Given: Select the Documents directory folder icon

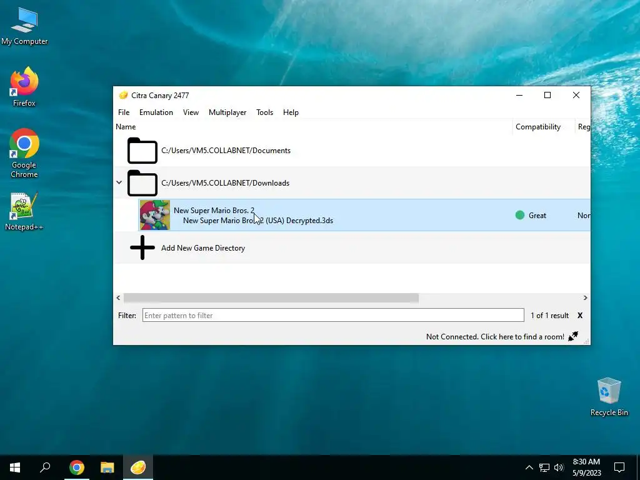Looking at the screenshot, I should [x=142, y=151].
